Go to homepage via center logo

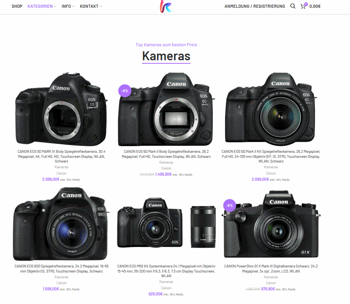(166, 6)
